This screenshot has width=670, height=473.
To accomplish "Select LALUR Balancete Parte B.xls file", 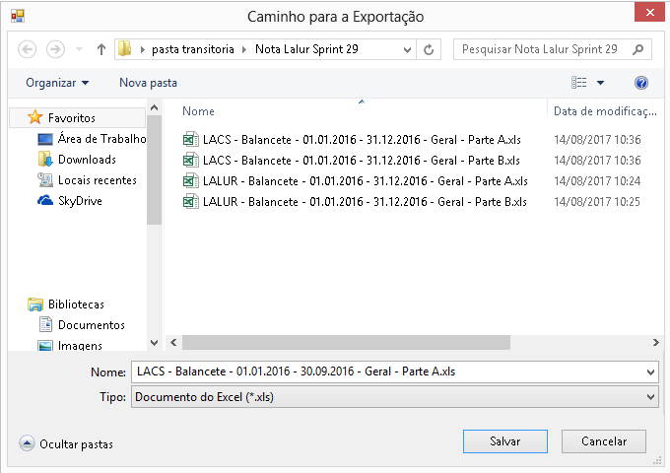I will pos(365,202).
